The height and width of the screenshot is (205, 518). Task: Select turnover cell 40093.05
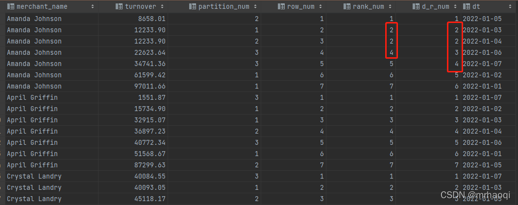[149, 187]
